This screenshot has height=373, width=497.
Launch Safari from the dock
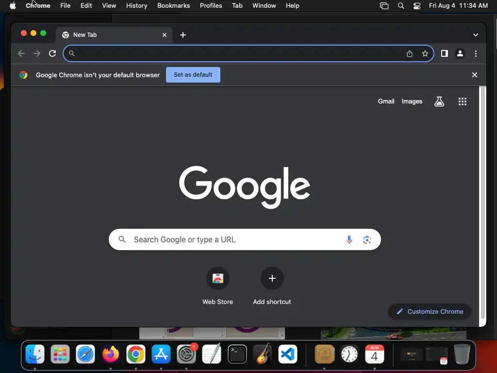coord(85,354)
